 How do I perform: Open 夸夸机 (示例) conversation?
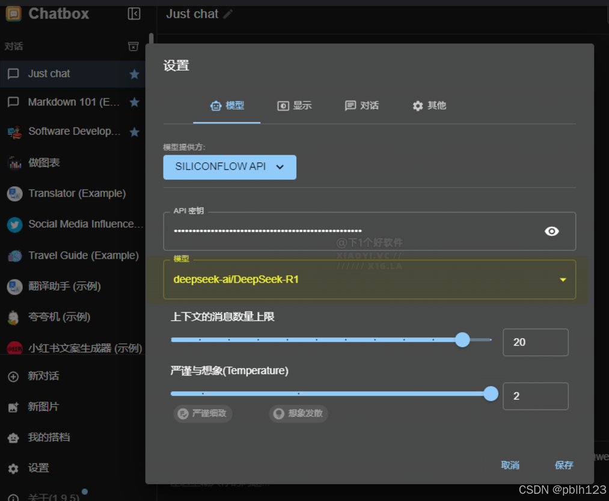[73, 317]
